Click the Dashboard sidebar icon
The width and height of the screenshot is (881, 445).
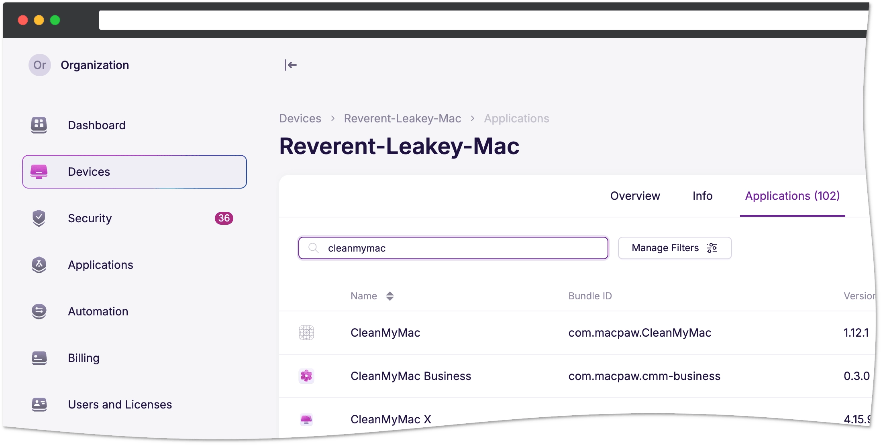39,125
